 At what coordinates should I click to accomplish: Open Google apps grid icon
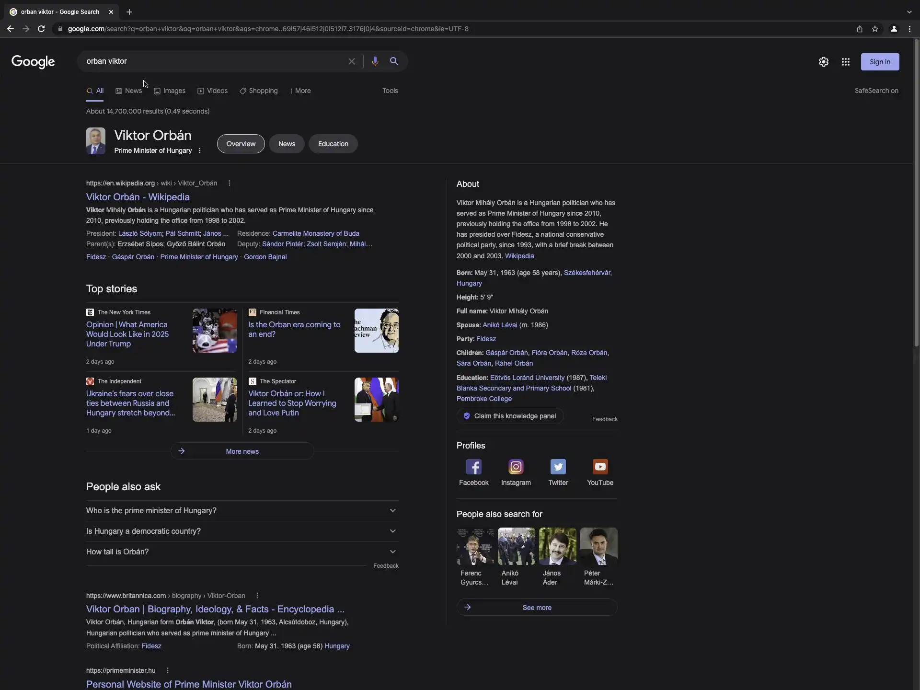pyautogui.click(x=845, y=62)
